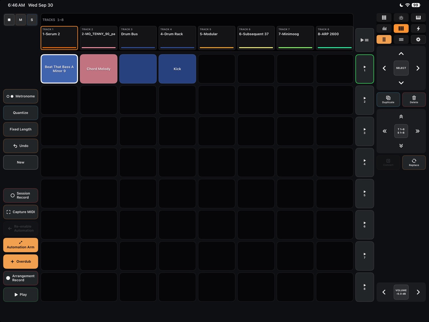Delete the selected clip
Screen dimensions: 429x322
point(414,99)
